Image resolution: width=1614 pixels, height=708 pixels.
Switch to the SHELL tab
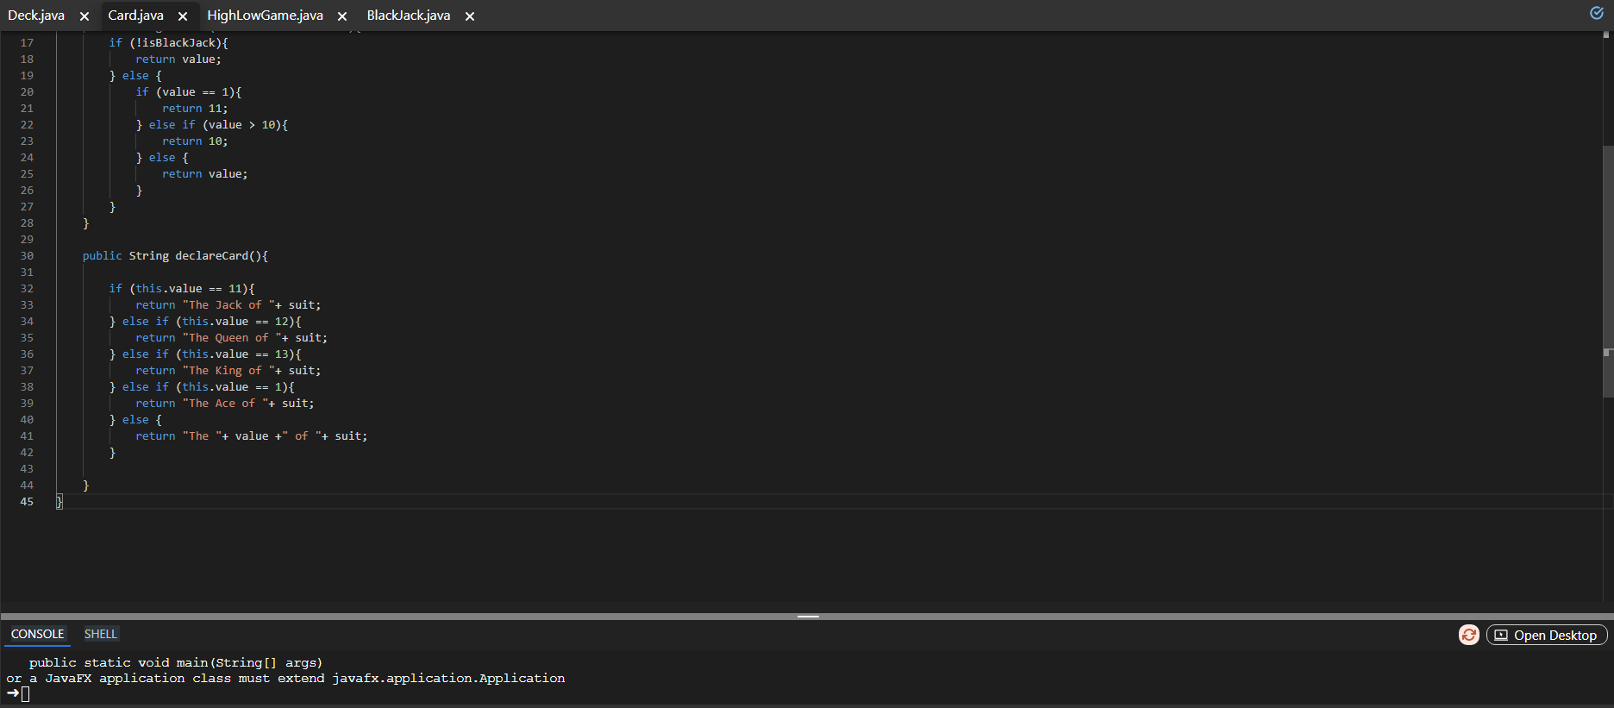click(100, 634)
